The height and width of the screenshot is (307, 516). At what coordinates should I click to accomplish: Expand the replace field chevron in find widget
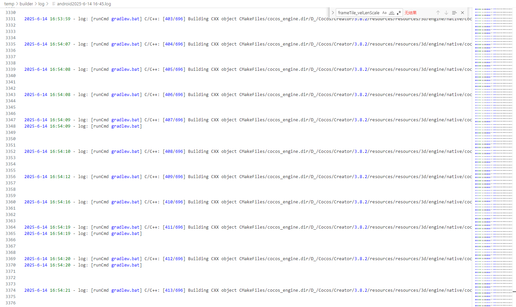(333, 13)
